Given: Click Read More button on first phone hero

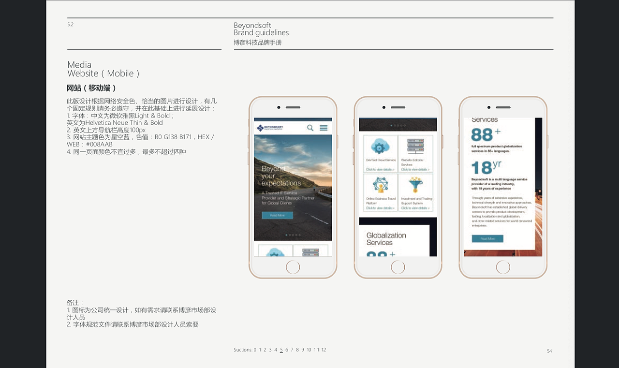Looking at the screenshot, I should click(277, 215).
